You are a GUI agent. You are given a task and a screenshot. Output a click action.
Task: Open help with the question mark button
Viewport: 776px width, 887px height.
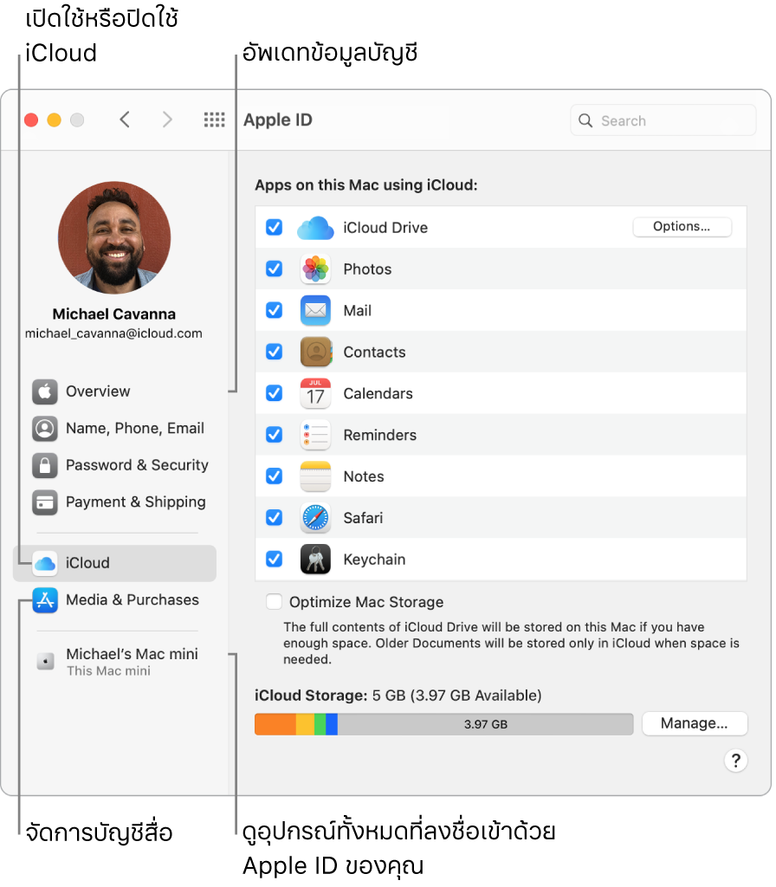click(x=735, y=761)
